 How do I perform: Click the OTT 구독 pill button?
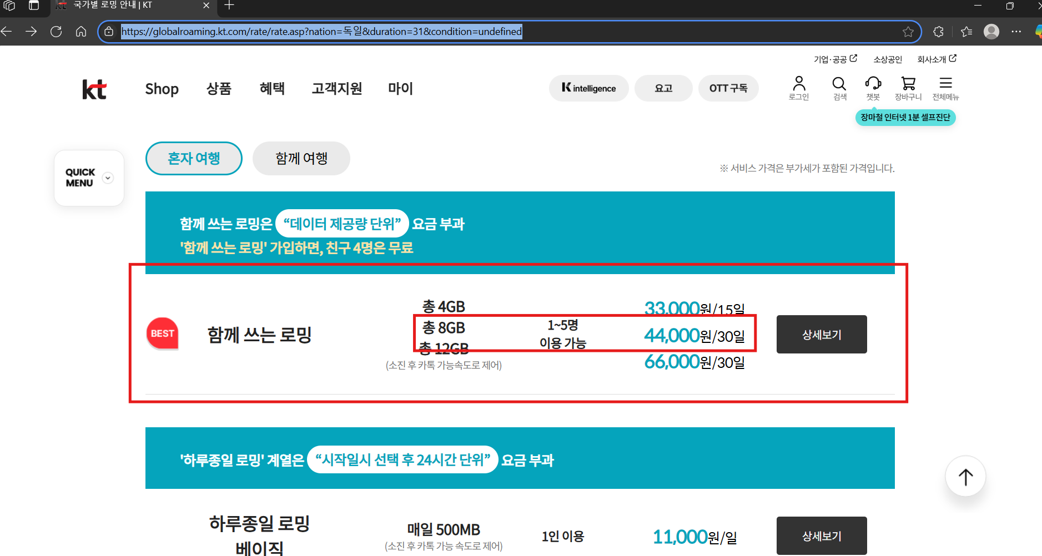pos(728,88)
